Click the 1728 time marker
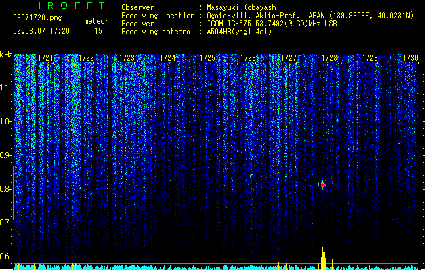Image resolution: width=426 pixels, height=270 pixels. tap(330, 58)
